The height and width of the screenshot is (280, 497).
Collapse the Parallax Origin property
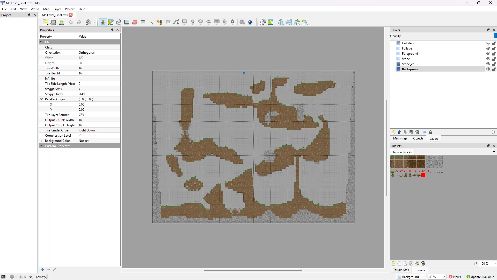pyautogui.click(x=41, y=99)
